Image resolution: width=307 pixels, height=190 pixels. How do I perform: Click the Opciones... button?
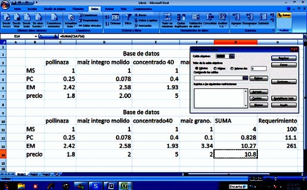point(283,82)
